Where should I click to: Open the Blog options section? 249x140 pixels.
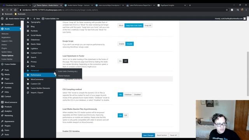(x=33, y=26)
